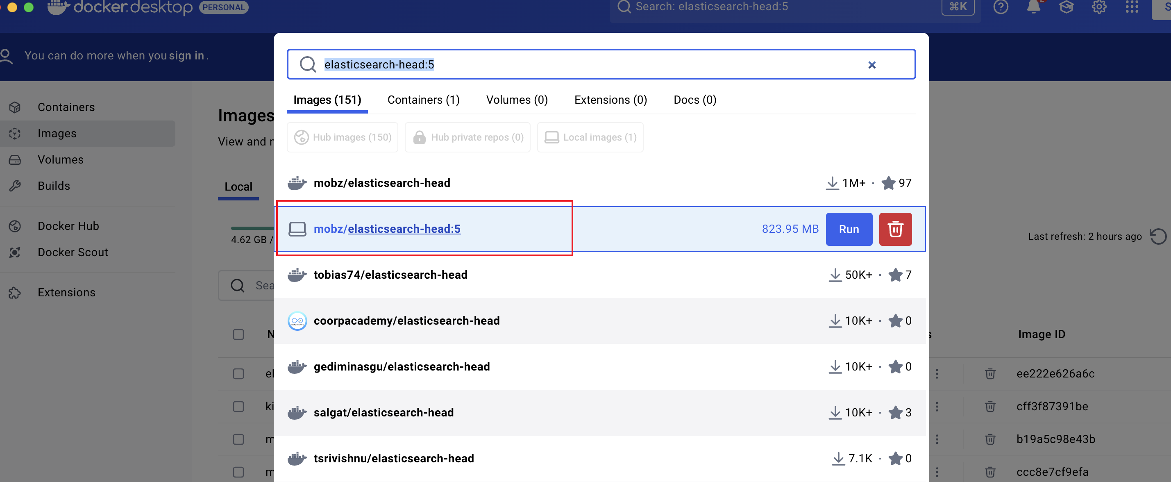
Task: Delete image cff3f87391be via trash icon
Action: tap(989, 407)
